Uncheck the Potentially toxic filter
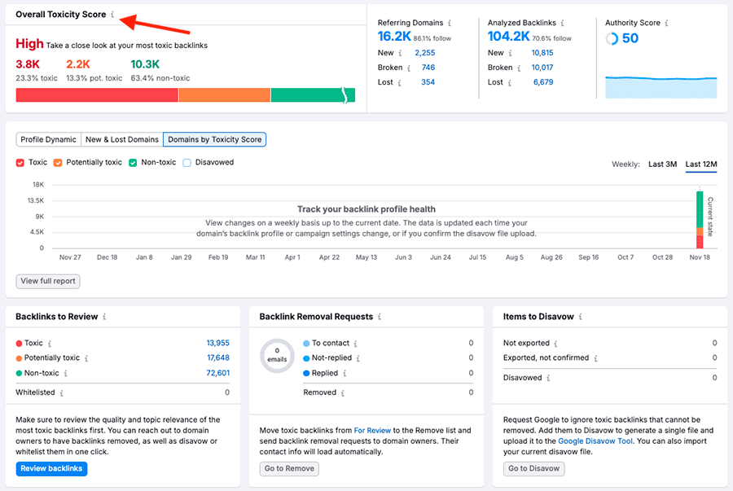 coord(56,162)
